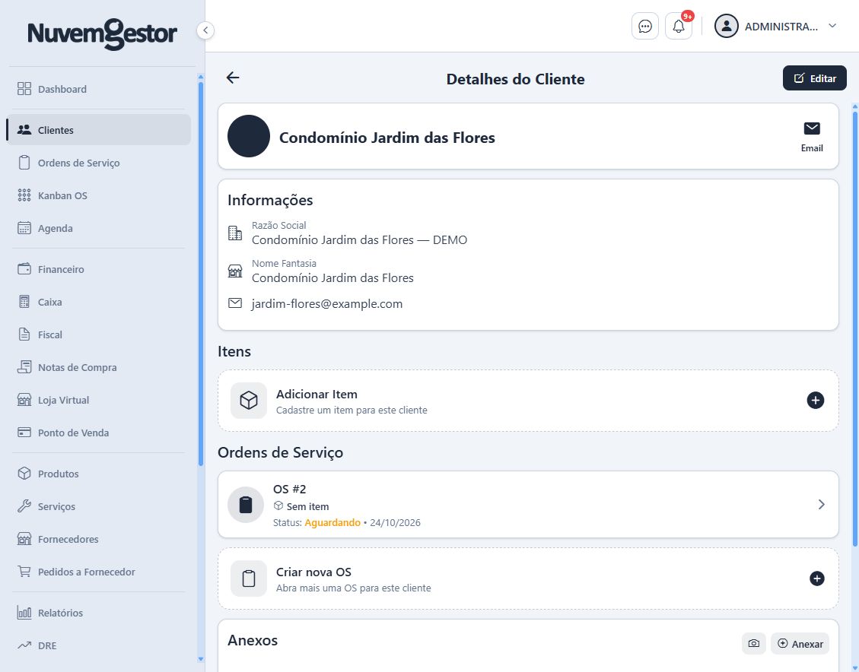The image size is (859, 672).
Task: Click the camera icon in Anexos
Action: click(754, 644)
